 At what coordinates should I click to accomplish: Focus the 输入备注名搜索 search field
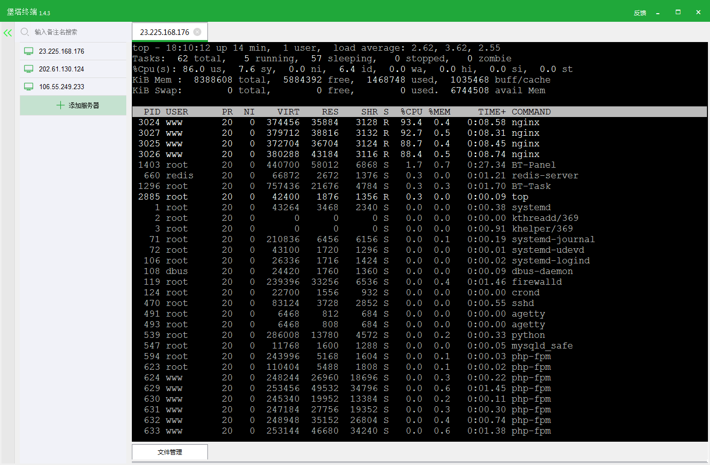click(x=73, y=32)
